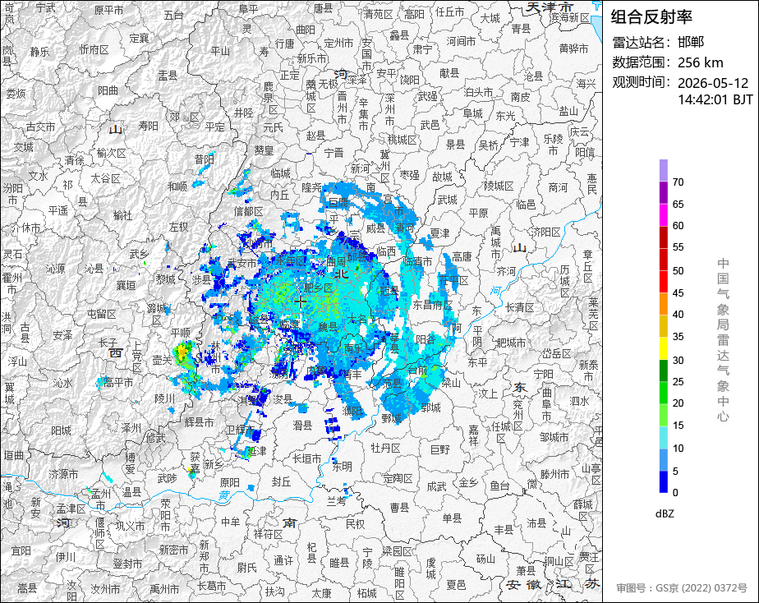The height and width of the screenshot is (603, 759).
Task: Click the '长垣市' map label
Action: point(307,458)
